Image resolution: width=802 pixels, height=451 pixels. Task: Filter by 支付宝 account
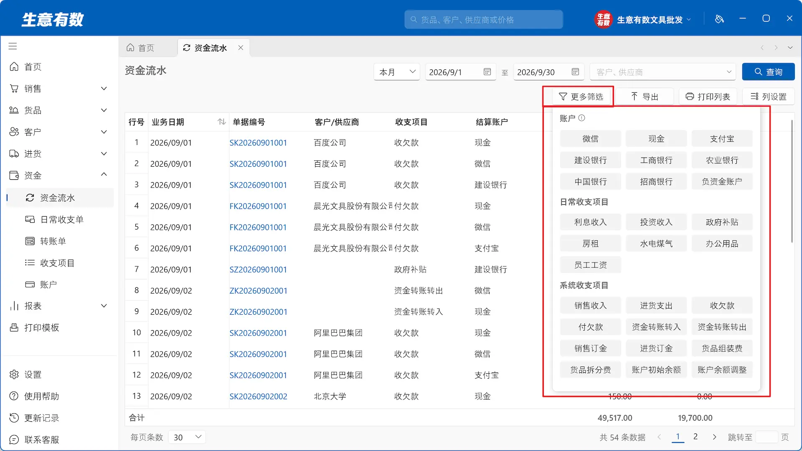click(x=722, y=139)
